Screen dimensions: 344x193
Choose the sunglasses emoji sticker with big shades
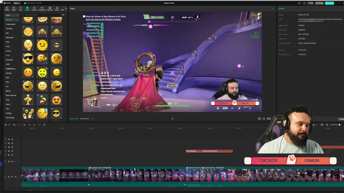point(28,58)
